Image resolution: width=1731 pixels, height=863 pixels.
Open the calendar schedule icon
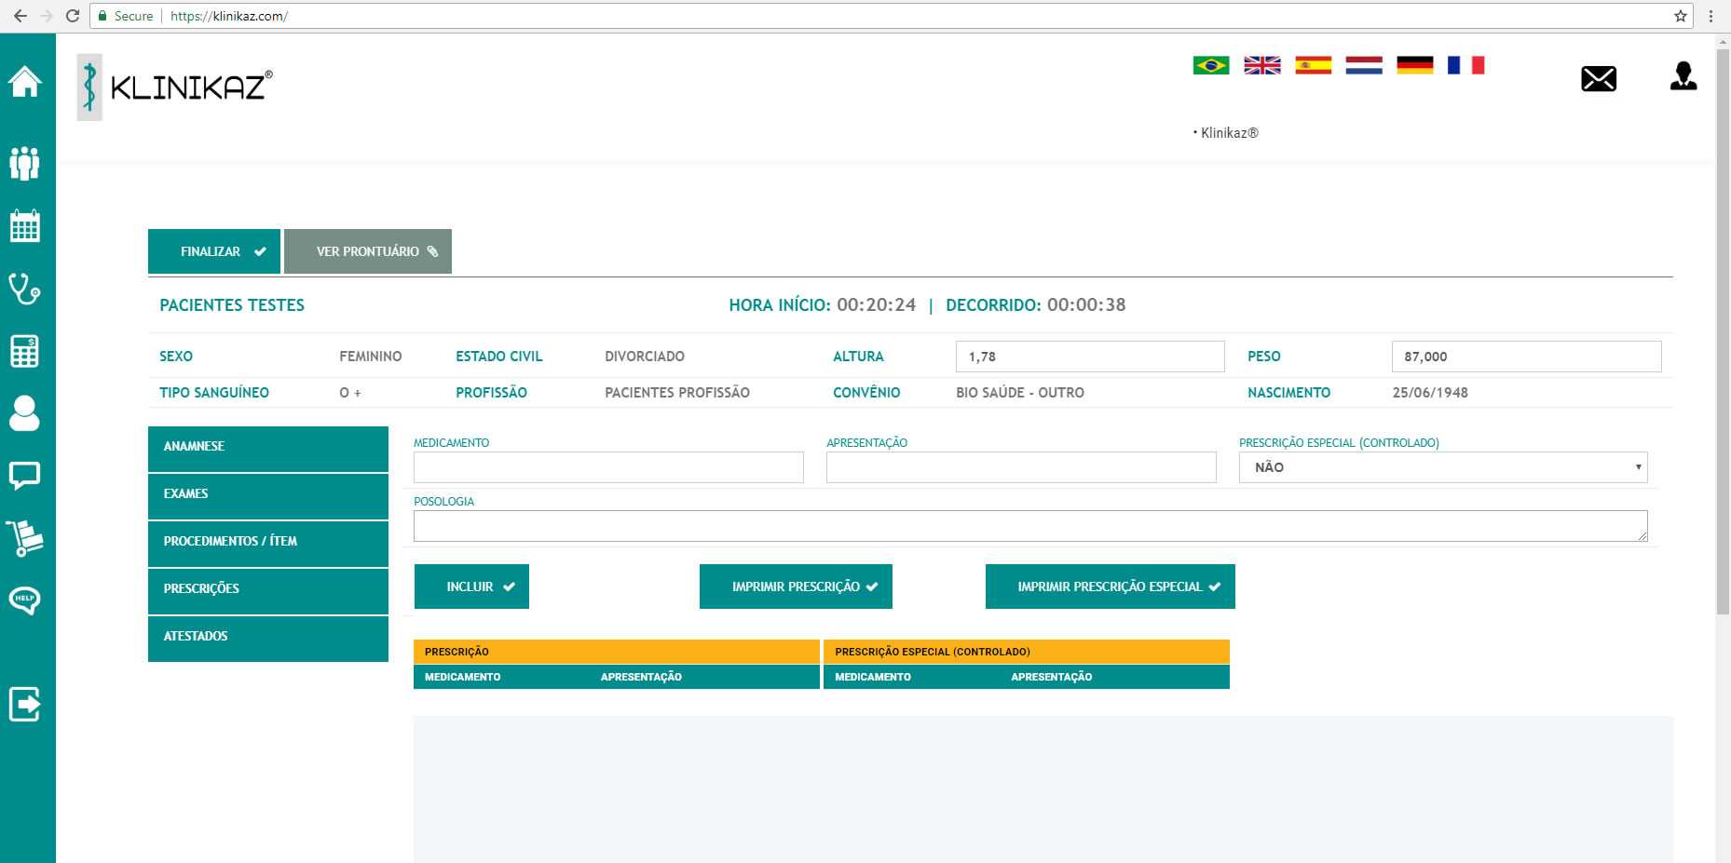pyautogui.click(x=25, y=225)
